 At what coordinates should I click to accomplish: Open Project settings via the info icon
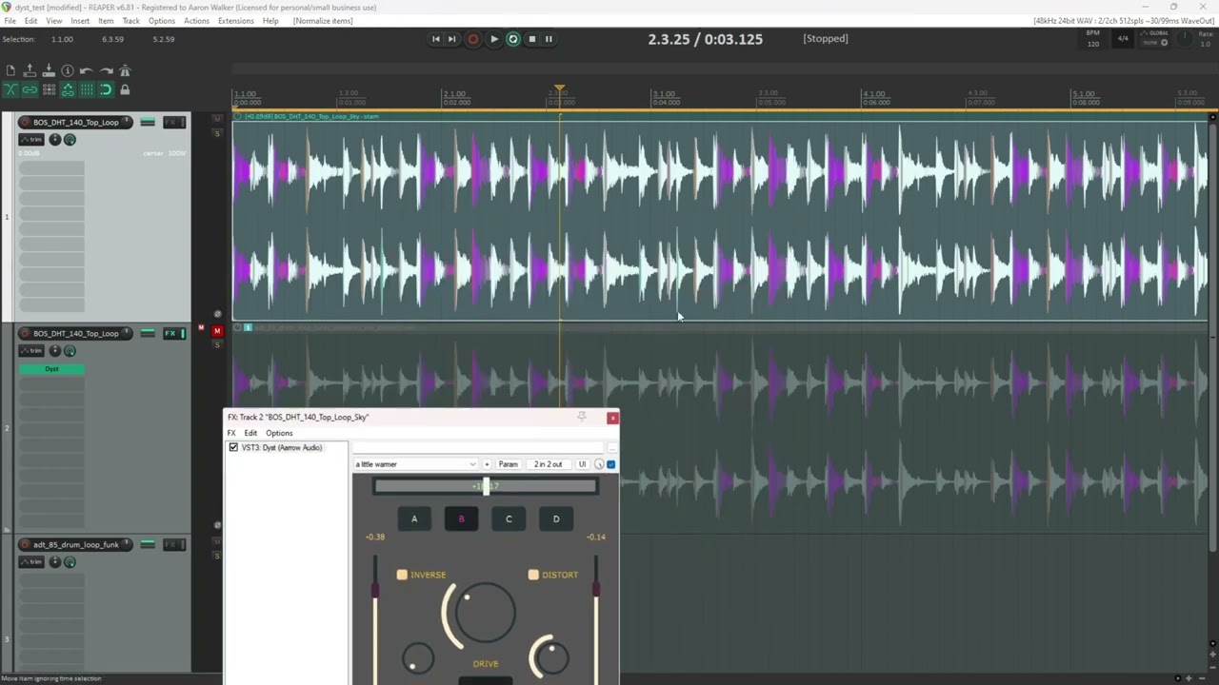coord(68,71)
